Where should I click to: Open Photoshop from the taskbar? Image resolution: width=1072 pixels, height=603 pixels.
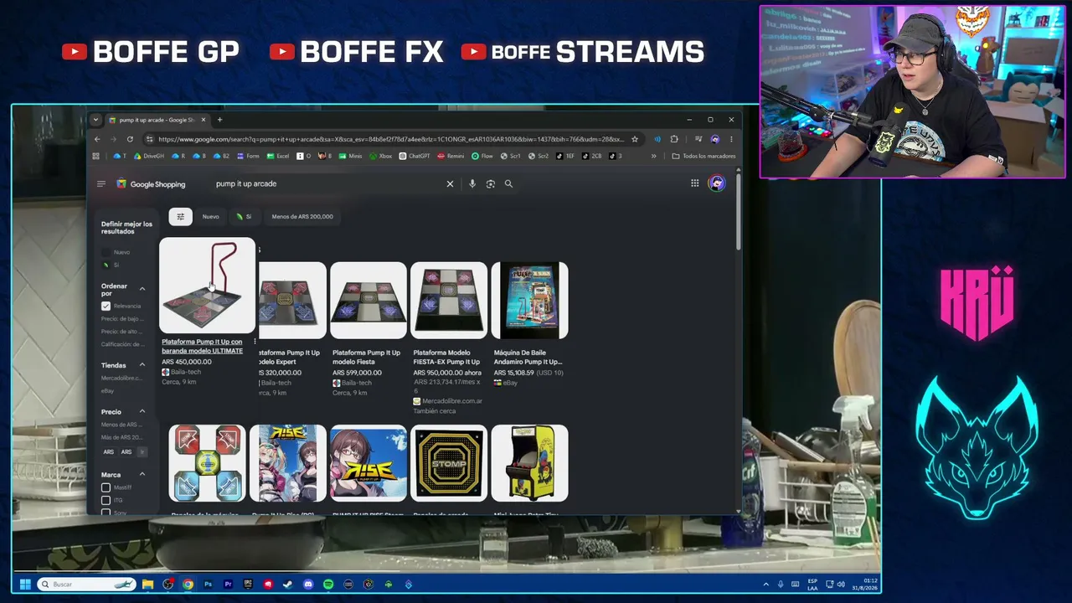tap(208, 584)
